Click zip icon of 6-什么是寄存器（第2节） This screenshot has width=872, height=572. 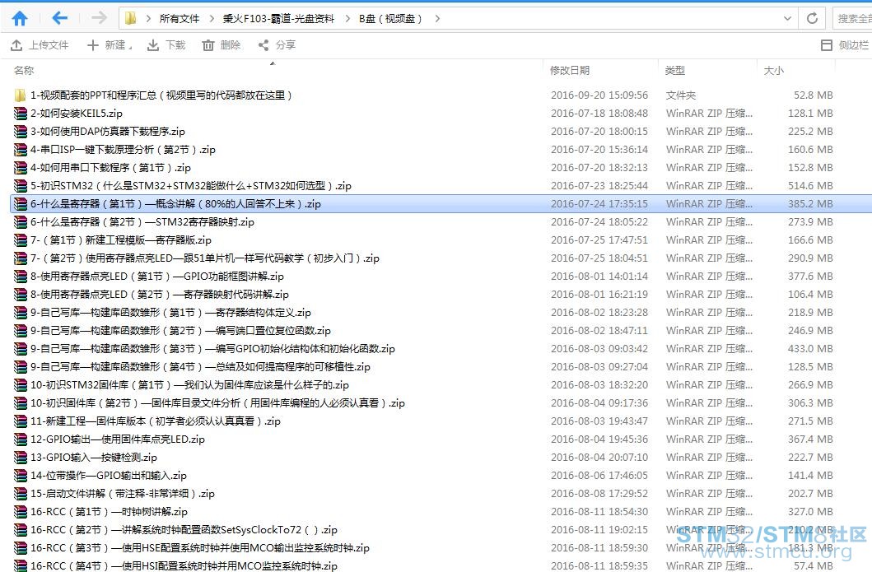coord(20,221)
